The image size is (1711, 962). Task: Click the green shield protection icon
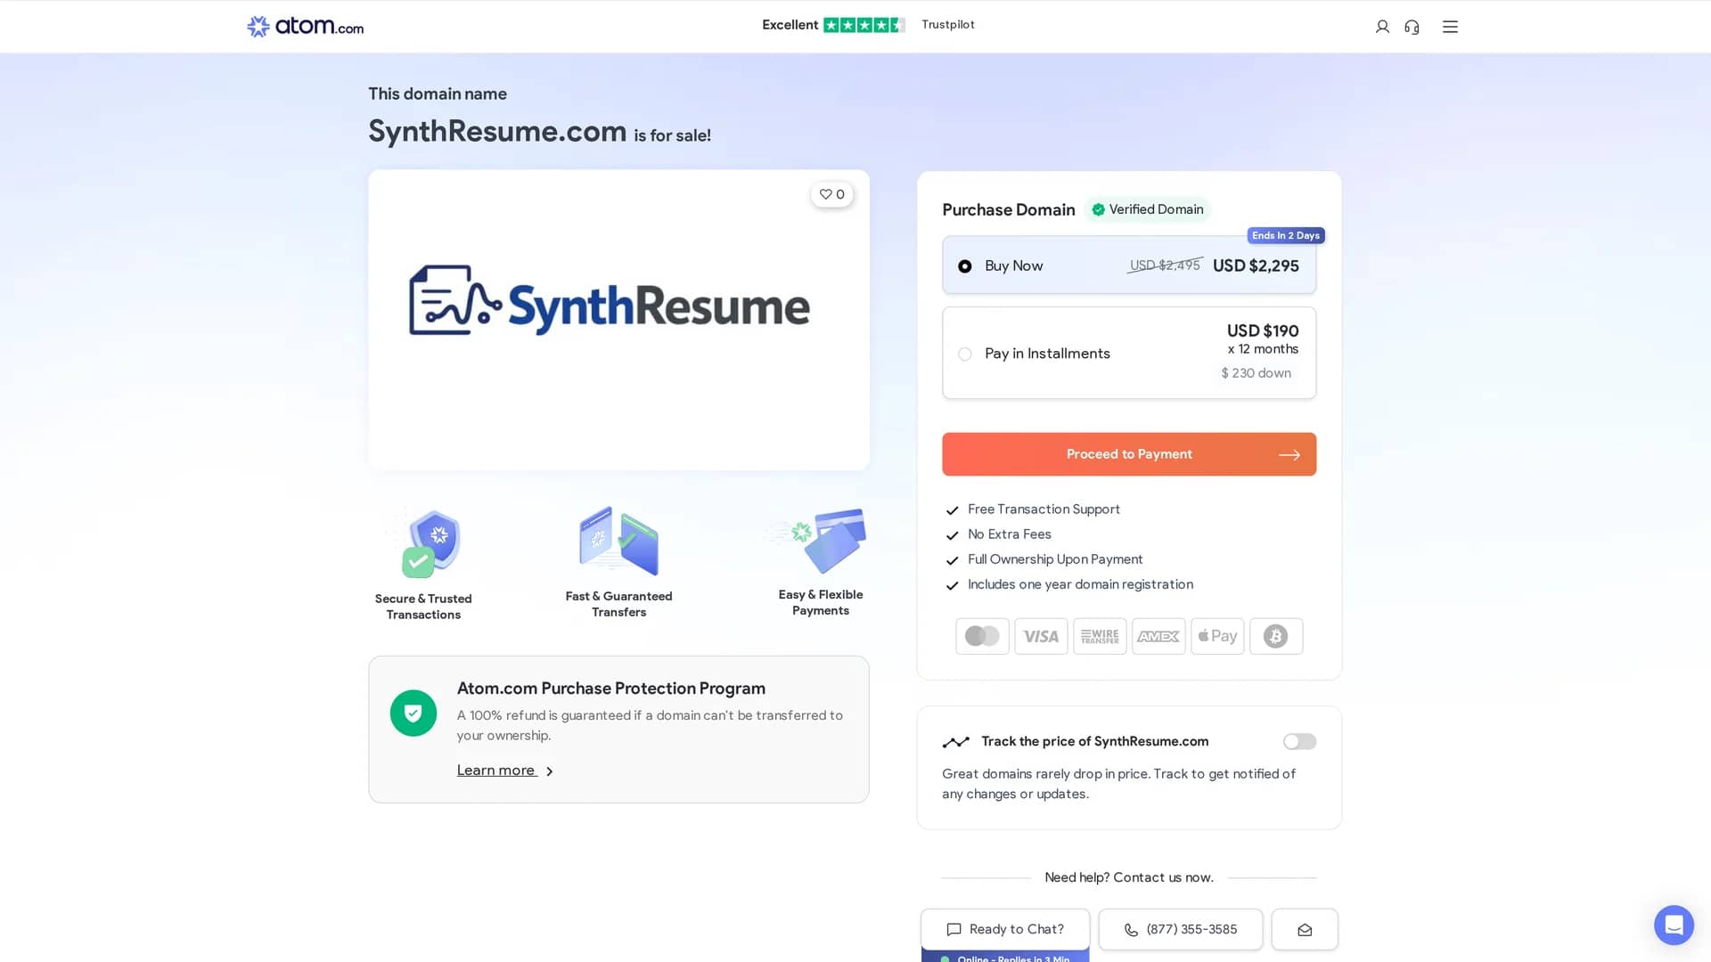tap(413, 713)
